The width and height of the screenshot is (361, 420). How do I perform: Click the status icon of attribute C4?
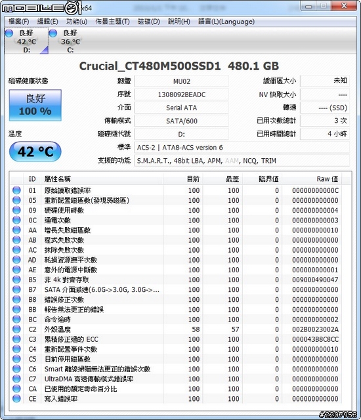coord(16,348)
